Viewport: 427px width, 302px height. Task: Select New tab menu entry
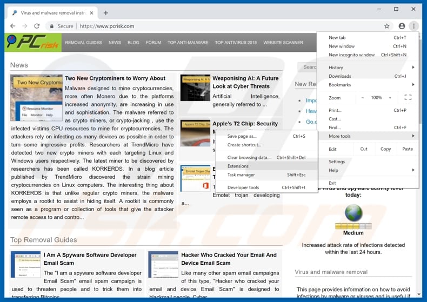[368, 37]
